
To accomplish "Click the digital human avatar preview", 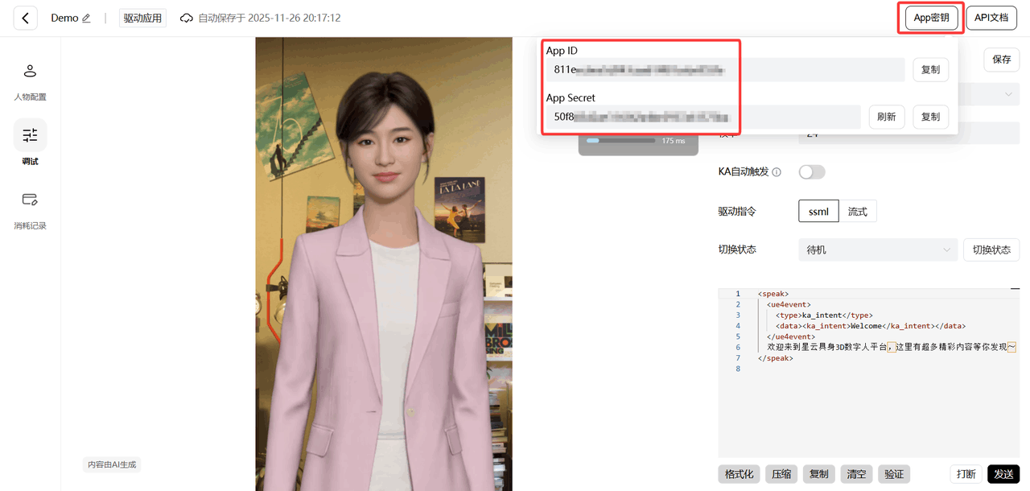I will coord(384,264).
